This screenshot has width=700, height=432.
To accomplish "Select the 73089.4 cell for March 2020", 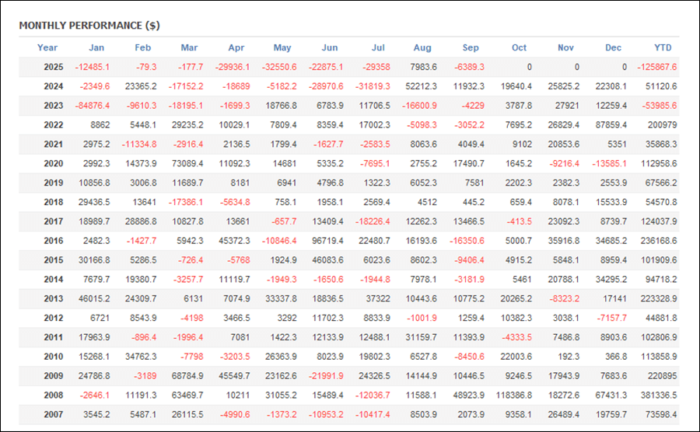I will point(186,164).
